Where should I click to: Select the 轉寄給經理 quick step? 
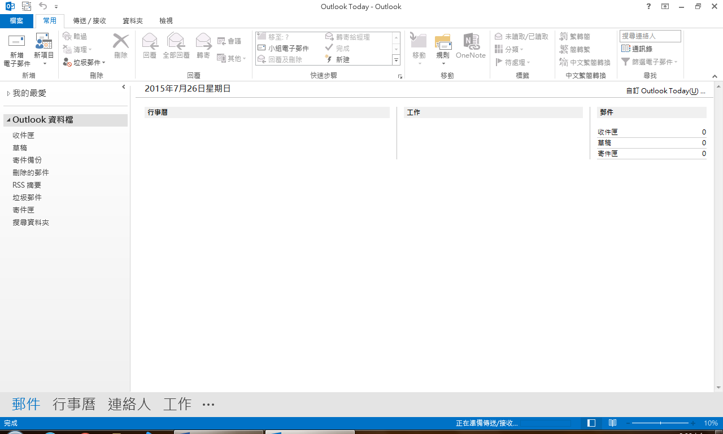[x=348, y=37]
